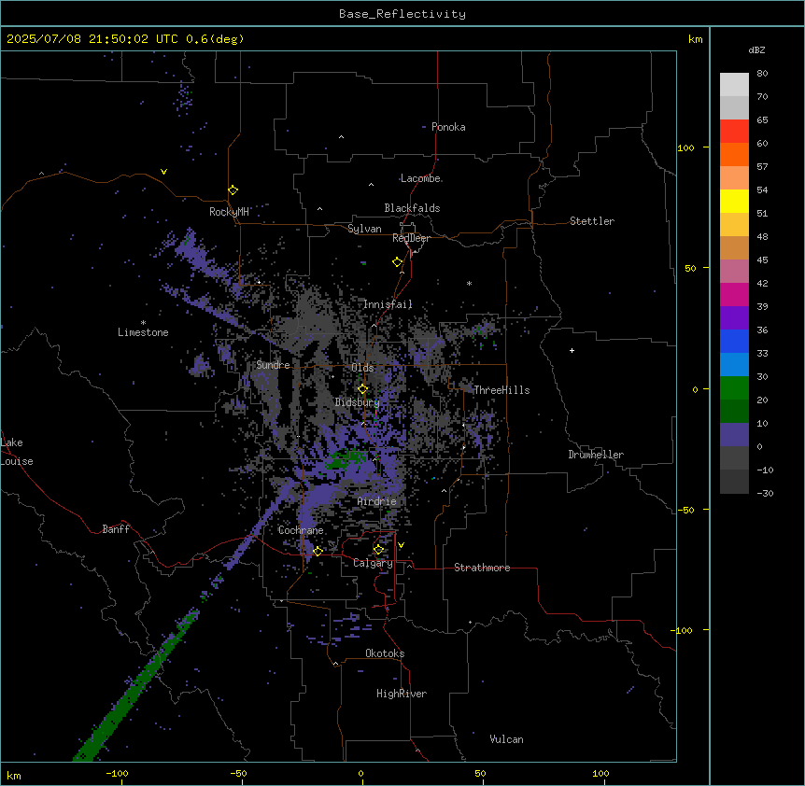Image resolution: width=805 pixels, height=786 pixels.
Task: Click the long green echo streak southwest of Banff
Action: coord(136,687)
